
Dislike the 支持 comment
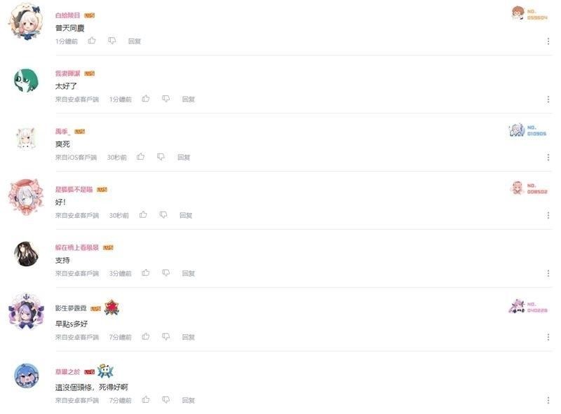pyautogui.click(x=165, y=273)
